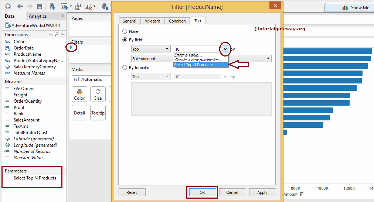Click the calculated icon beside -Ve Orders
The width and height of the screenshot is (374, 202).
7,88
